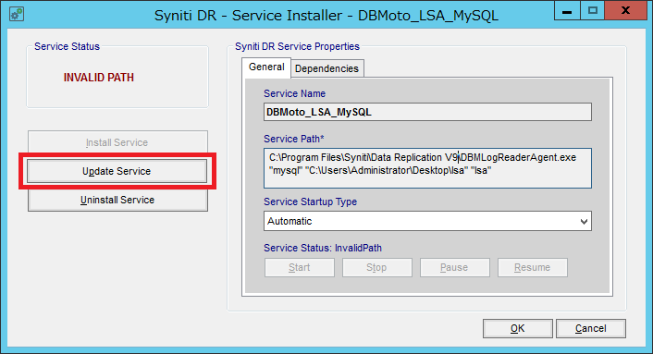Click the grayed-out Install Service button
The height and width of the screenshot is (354, 653).
117,142
